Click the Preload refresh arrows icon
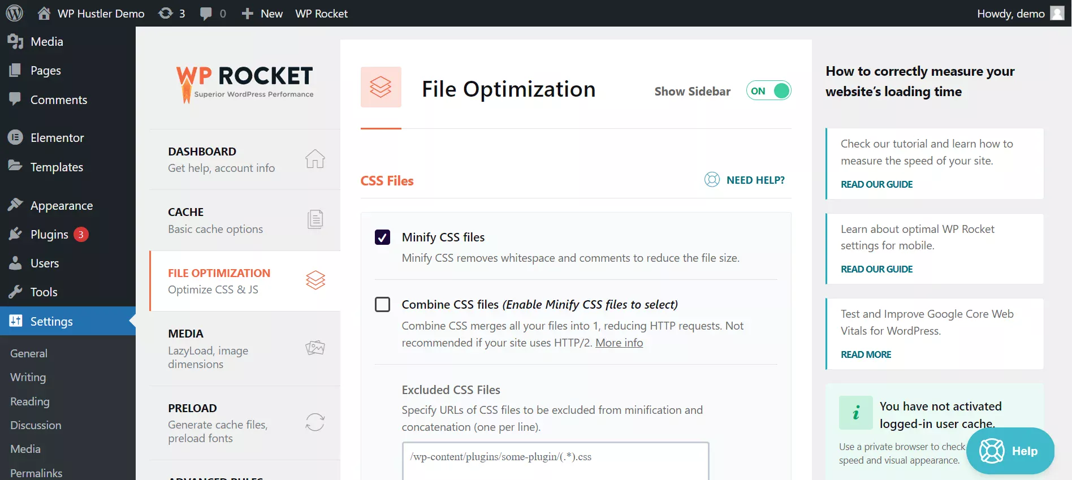The width and height of the screenshot is (1072, 480). [x=315, y=422]
